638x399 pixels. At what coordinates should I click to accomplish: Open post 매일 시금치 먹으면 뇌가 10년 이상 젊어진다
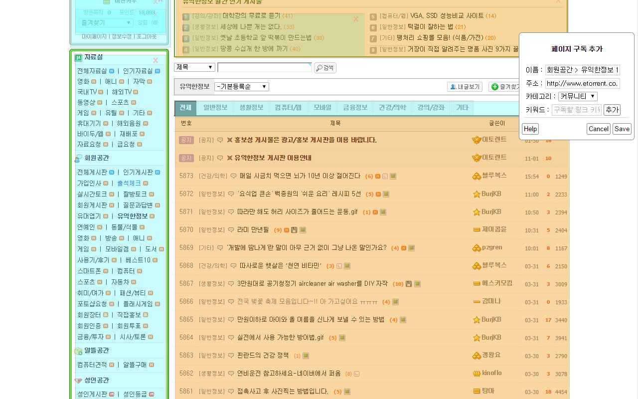300,176
